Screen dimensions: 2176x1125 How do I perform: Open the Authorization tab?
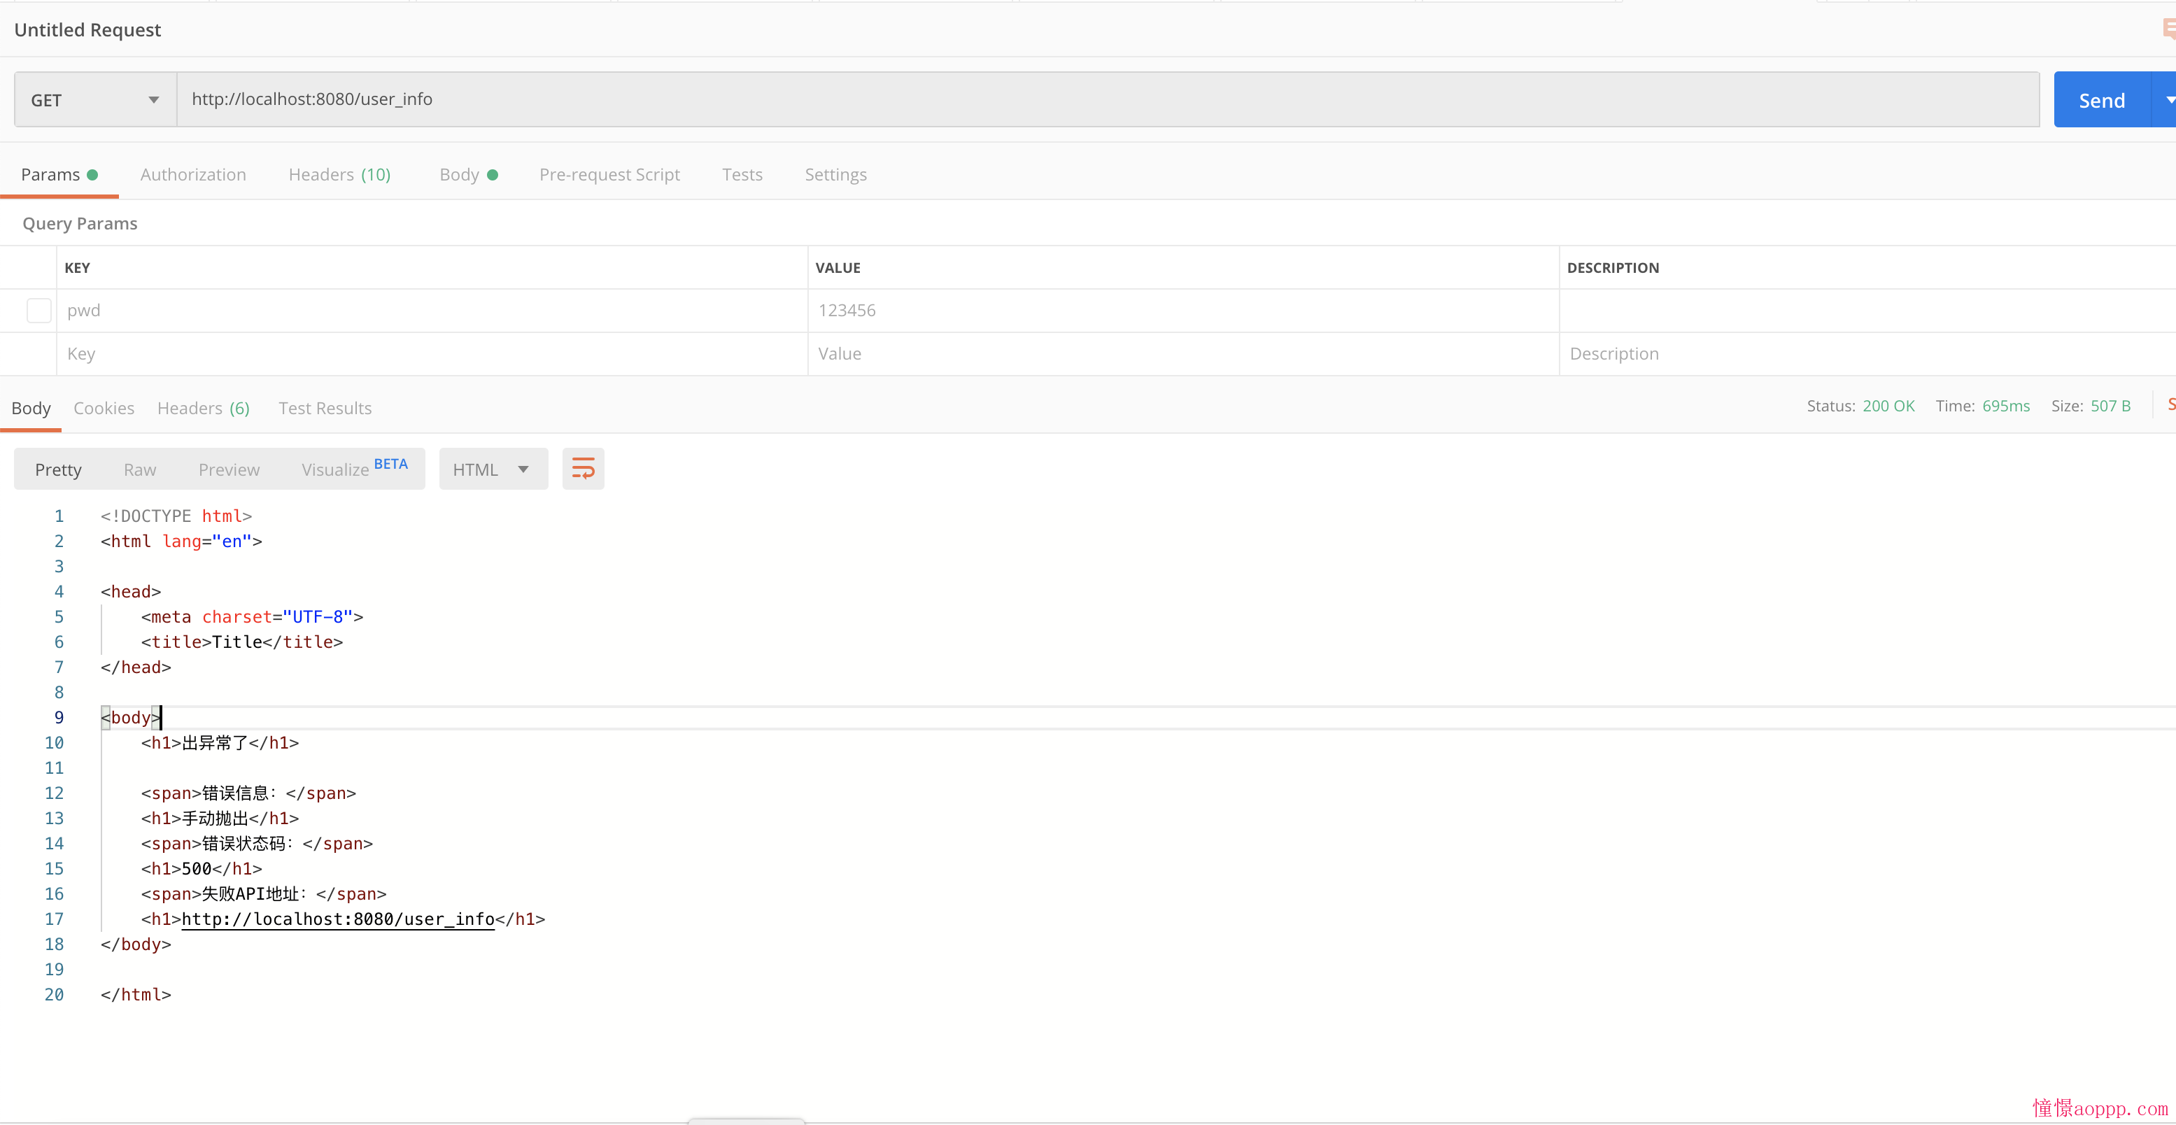click(193, 174)
